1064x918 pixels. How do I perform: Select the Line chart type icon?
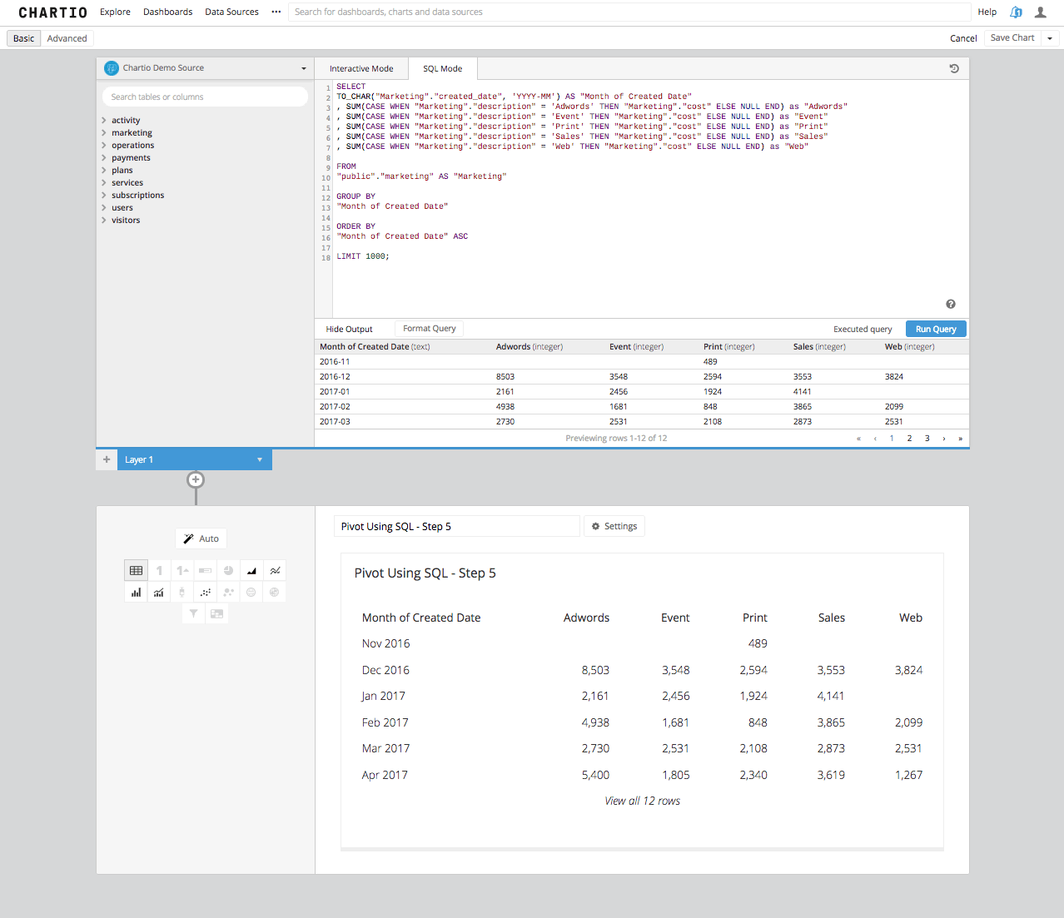[275, 570]
